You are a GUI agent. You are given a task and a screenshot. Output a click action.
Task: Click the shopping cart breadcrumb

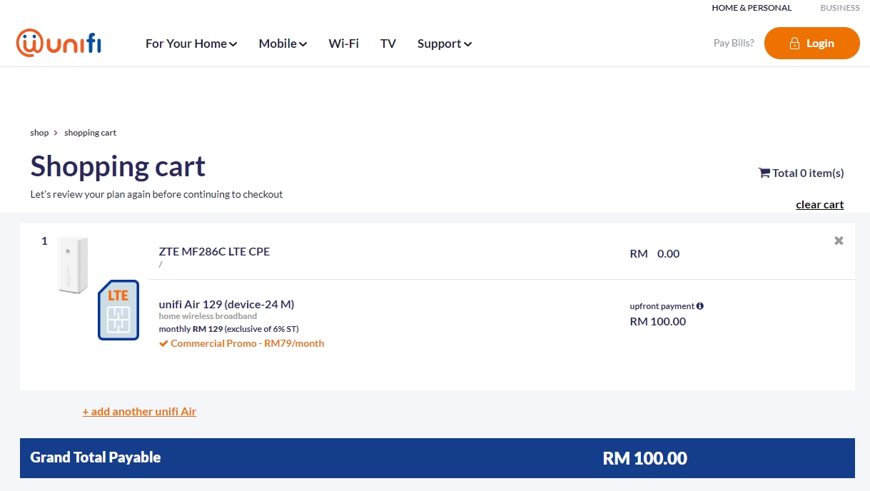pos(90,133)
